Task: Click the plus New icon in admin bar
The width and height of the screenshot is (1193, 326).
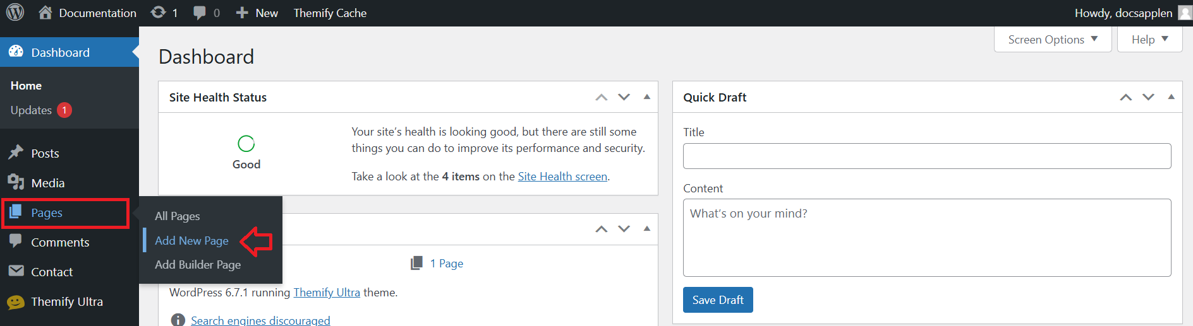Action: click(x=242, y=13)
